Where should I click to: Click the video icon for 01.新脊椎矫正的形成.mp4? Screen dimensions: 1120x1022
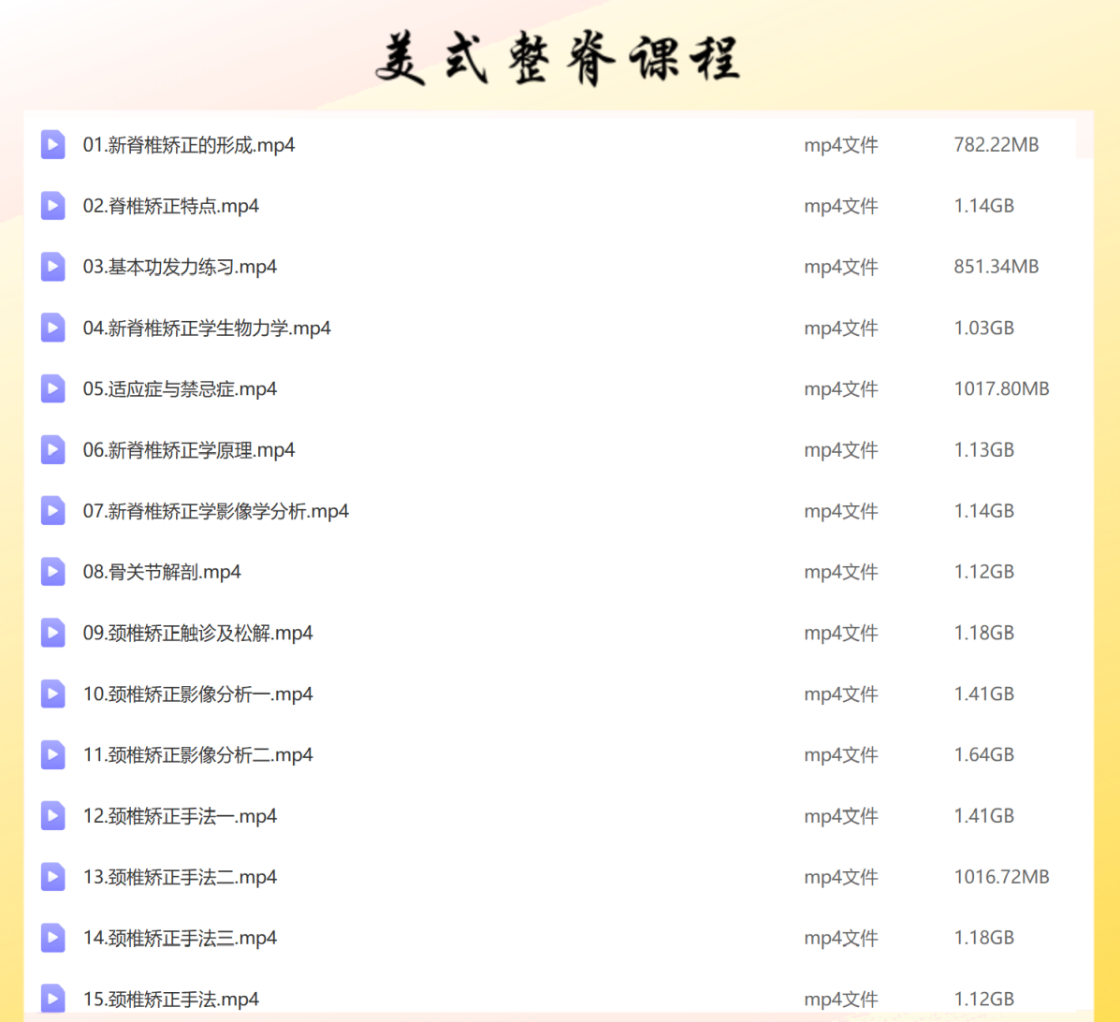pyautogui.click(x=52, y=145)
